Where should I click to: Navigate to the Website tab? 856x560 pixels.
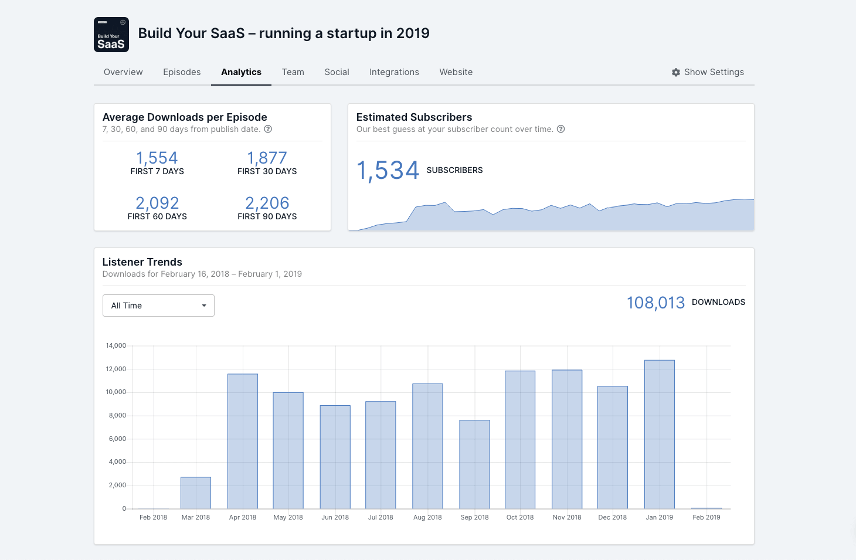(x=456, y=72)
